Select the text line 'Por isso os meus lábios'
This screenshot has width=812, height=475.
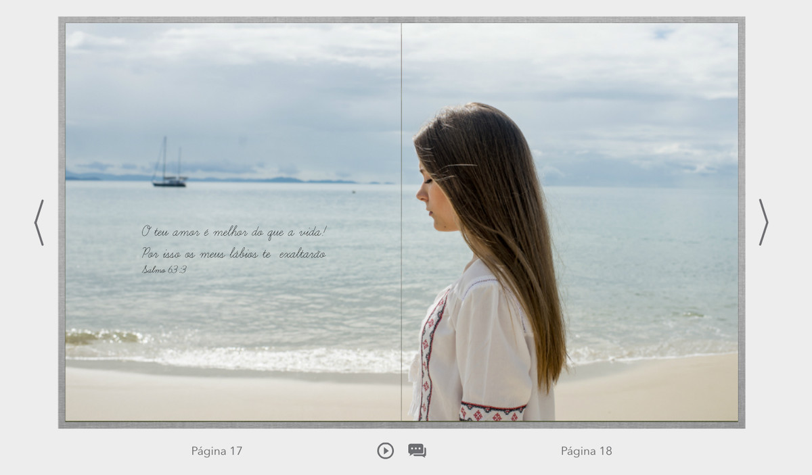point(233,254)
